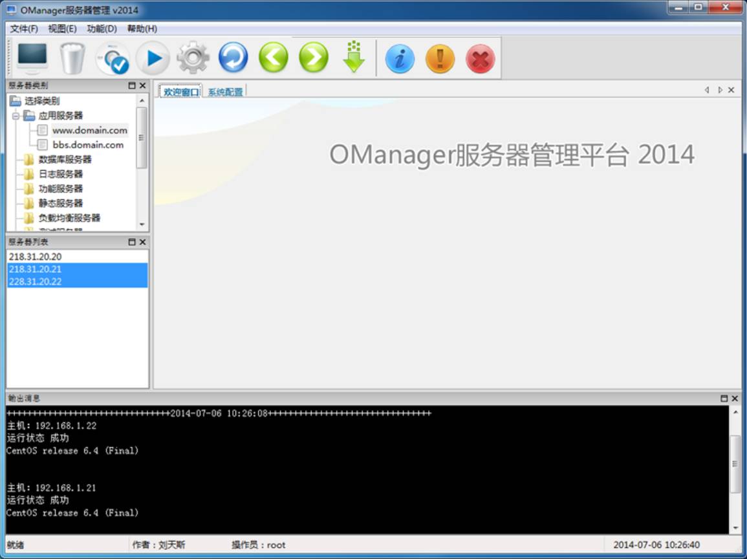Switch to the 系统配置 tab
Viewport: 747px width, 559px height.
point(225,90)
